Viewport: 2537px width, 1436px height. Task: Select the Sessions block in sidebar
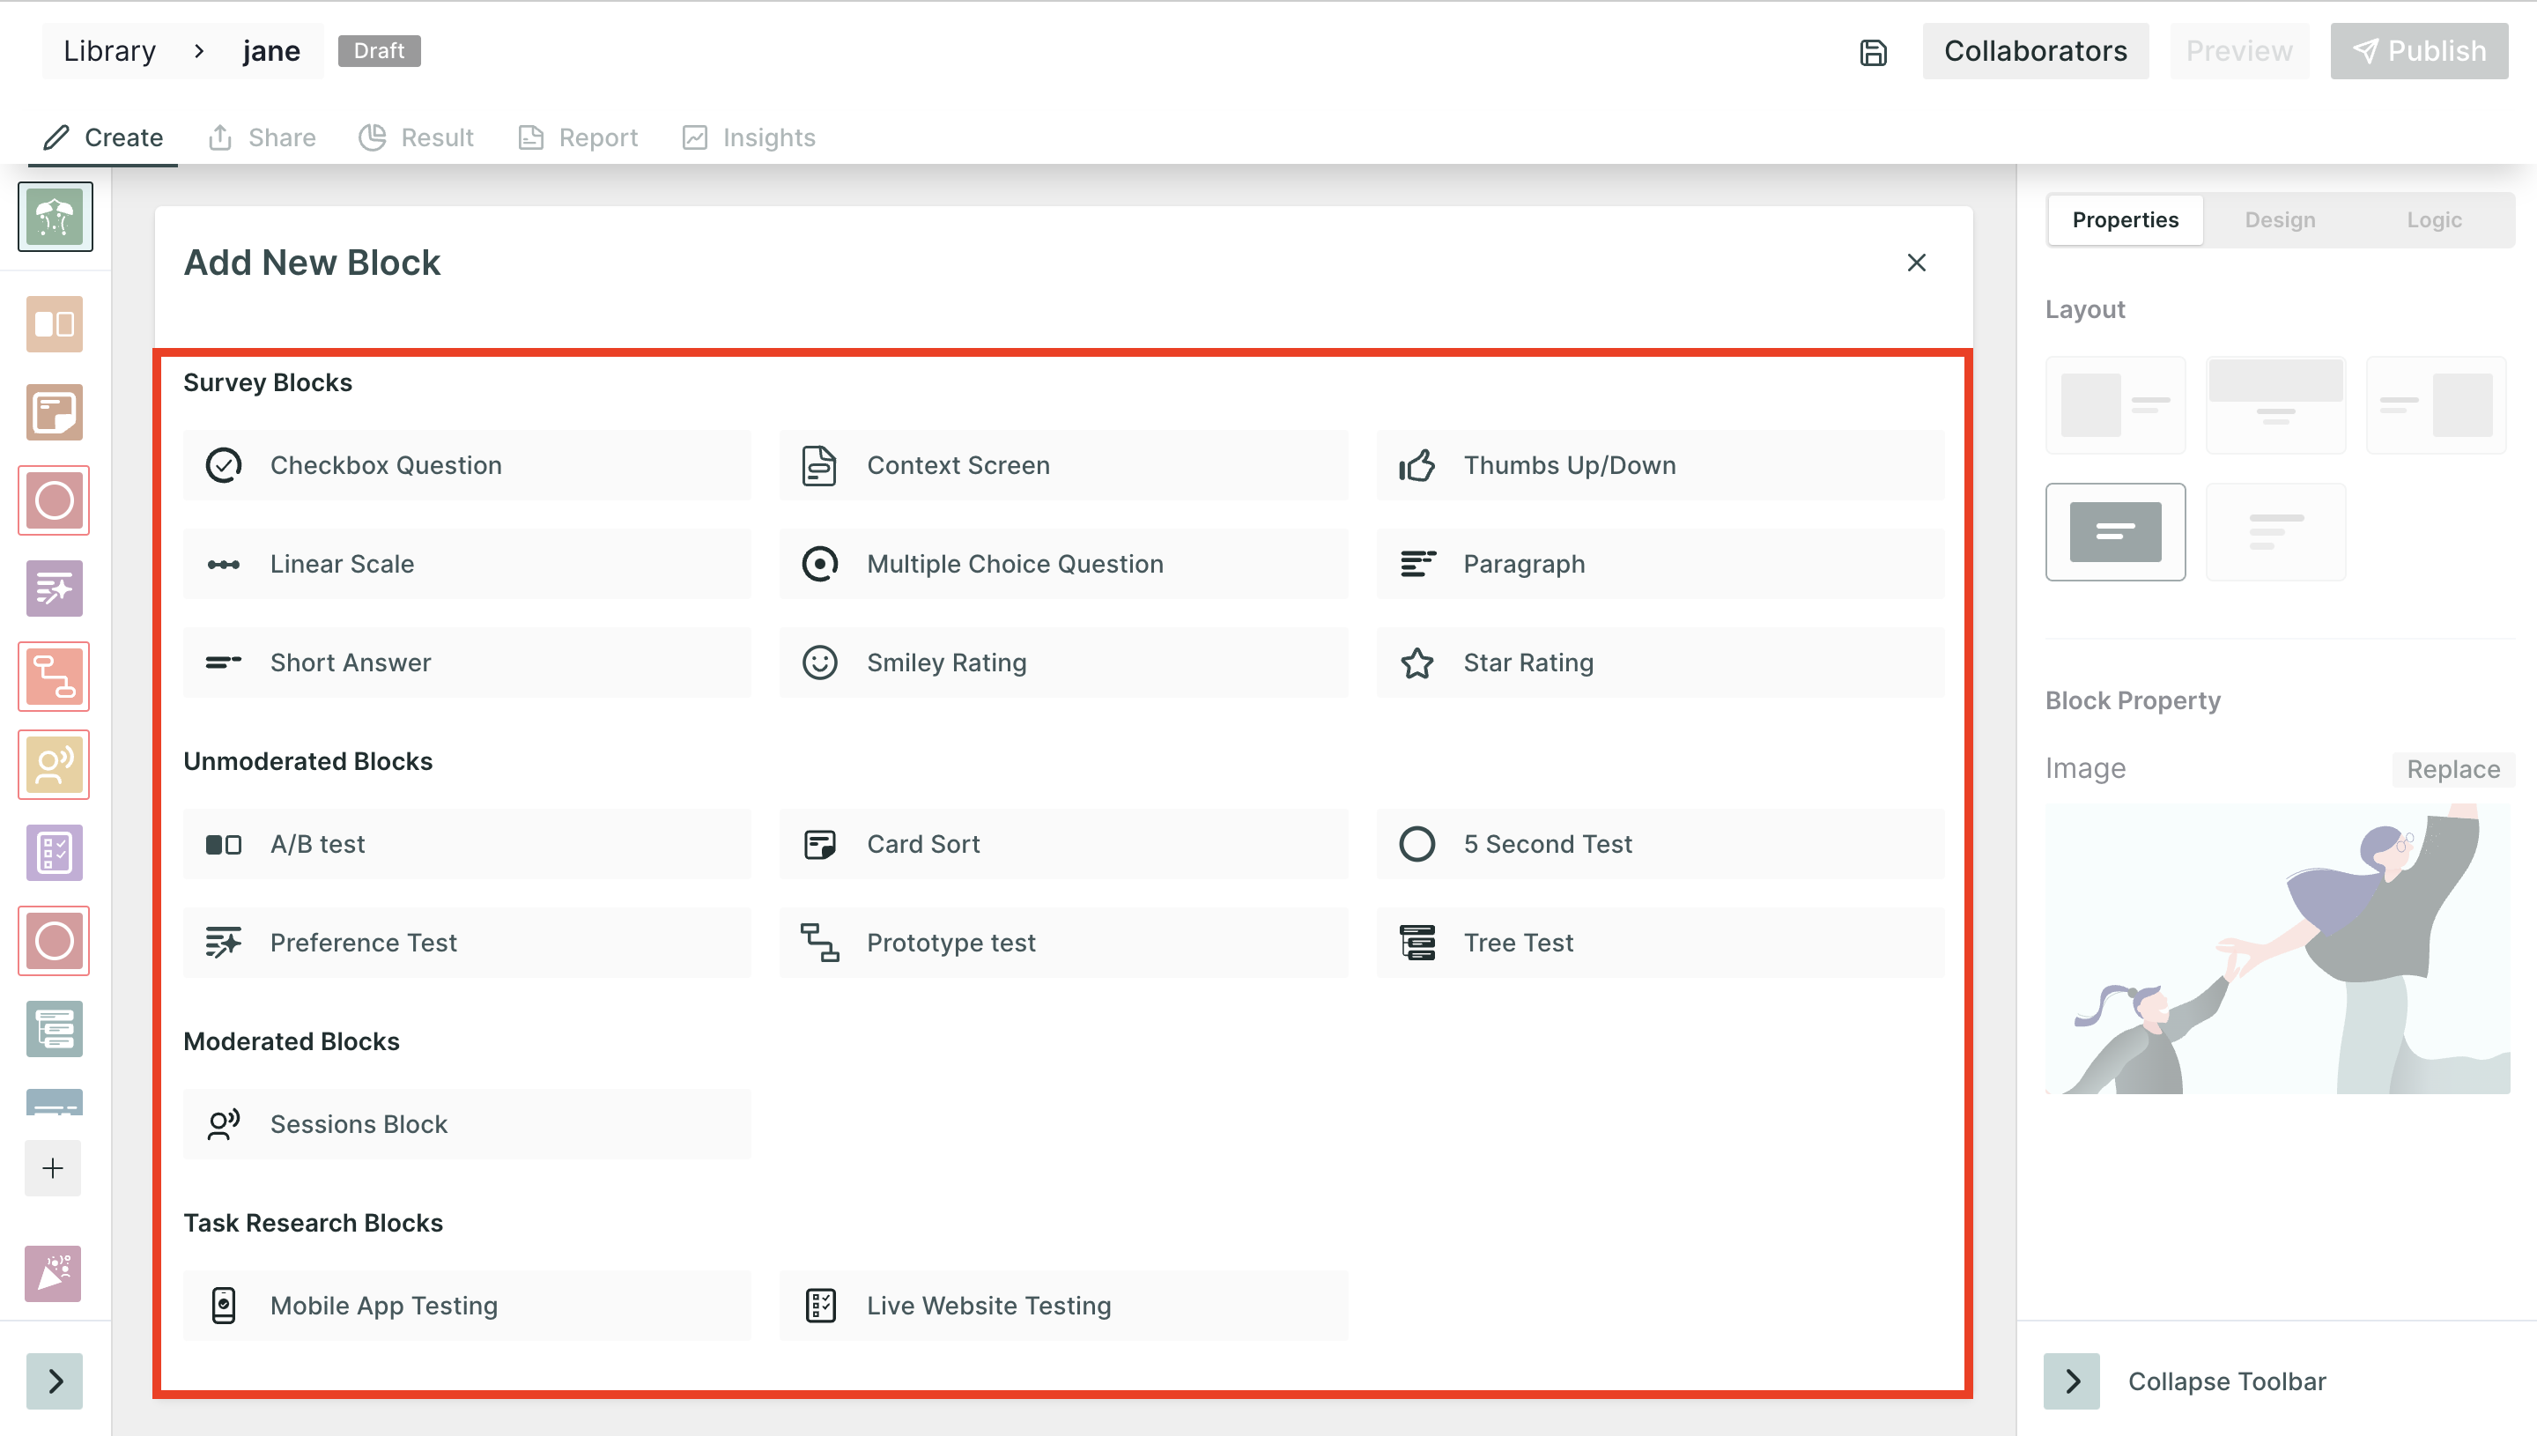(x=55, y=765)
